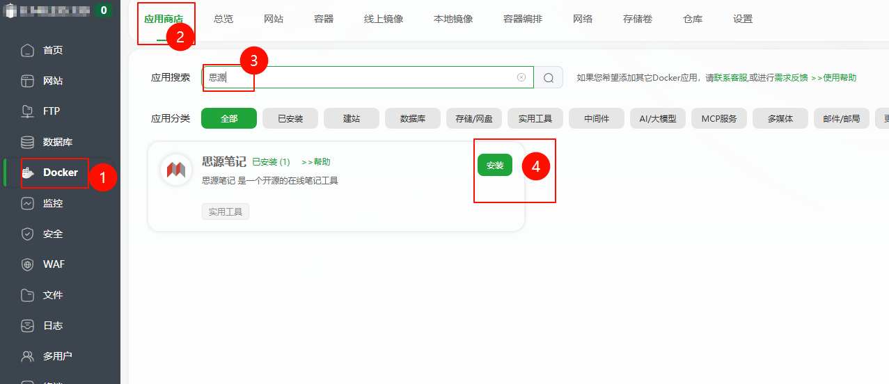Switch to the 容器 tab
The width and height of the screenshot is (889, 384).
pos(324,19)
